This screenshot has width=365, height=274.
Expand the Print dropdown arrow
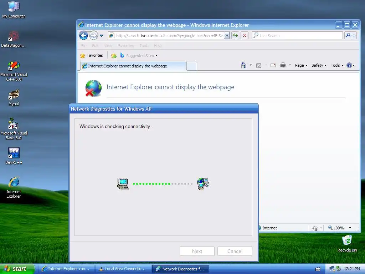click(x=290, y=65)
